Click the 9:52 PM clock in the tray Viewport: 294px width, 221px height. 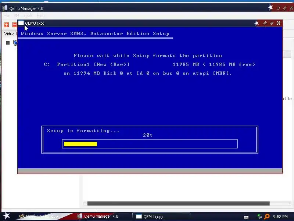[x=280, y=217]
